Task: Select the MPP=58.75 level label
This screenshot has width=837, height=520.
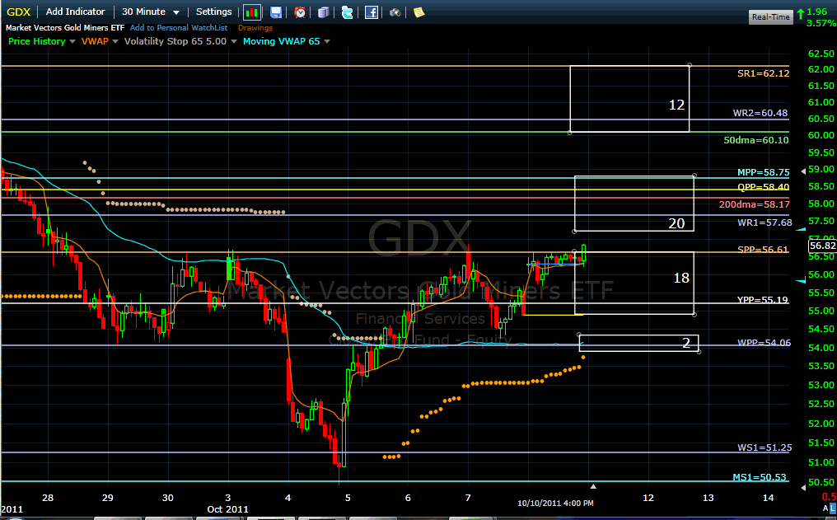Action: pos(764,172)
